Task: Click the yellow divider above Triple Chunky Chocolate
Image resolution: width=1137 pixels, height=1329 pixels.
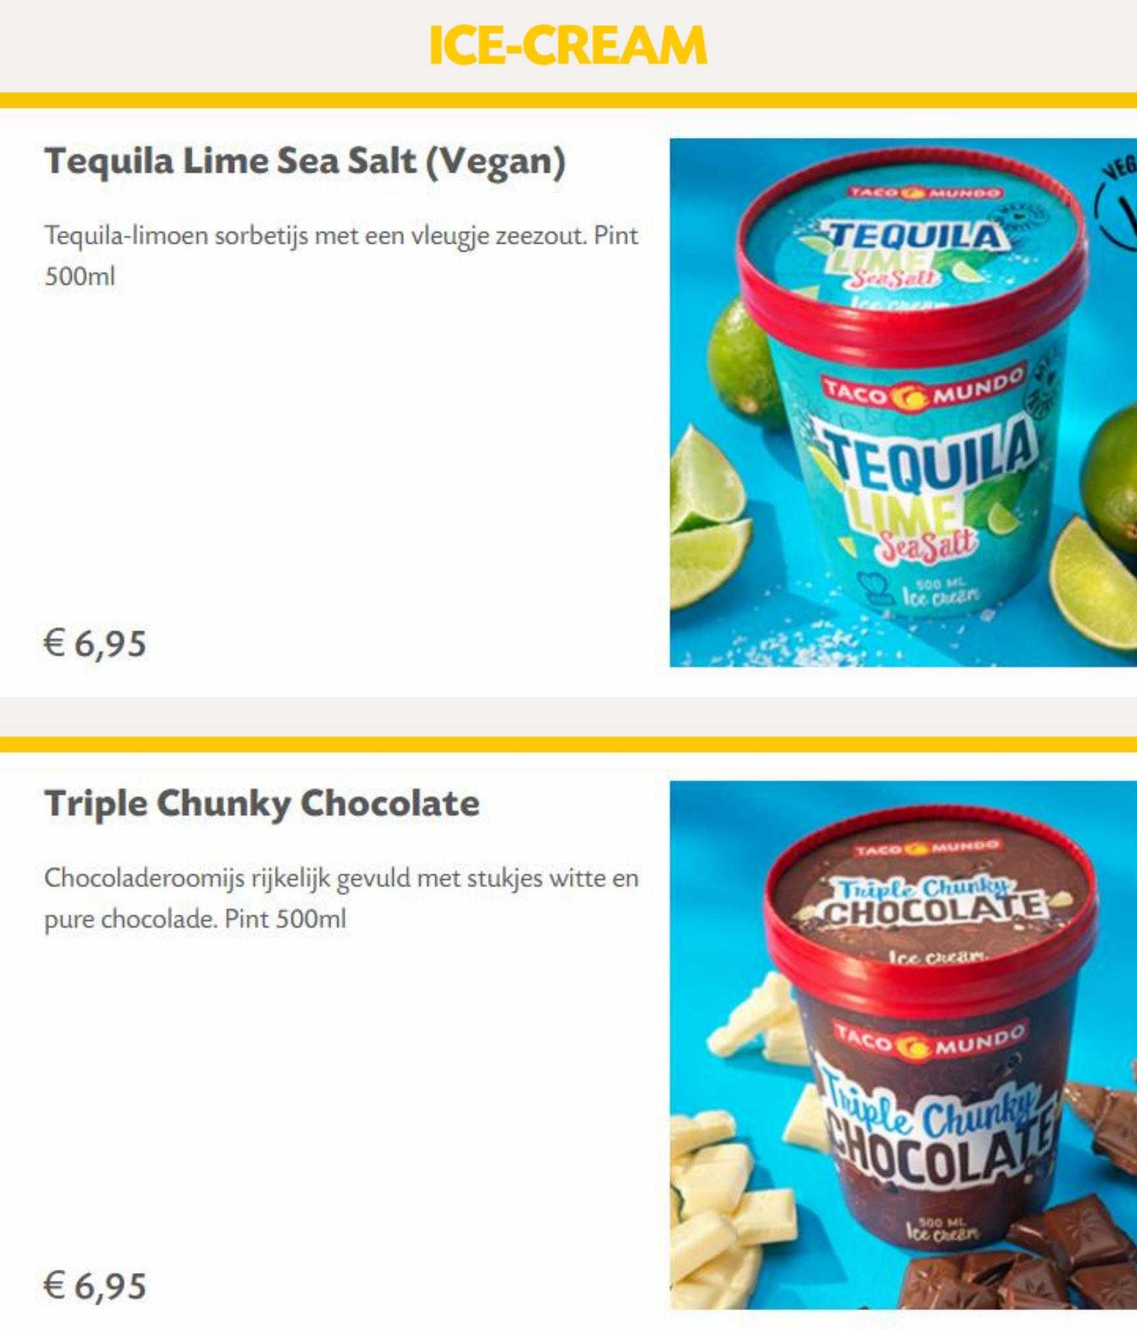Action: (x=568, y=745)
